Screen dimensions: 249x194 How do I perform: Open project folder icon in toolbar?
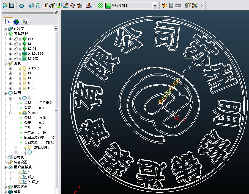(5, 5)
